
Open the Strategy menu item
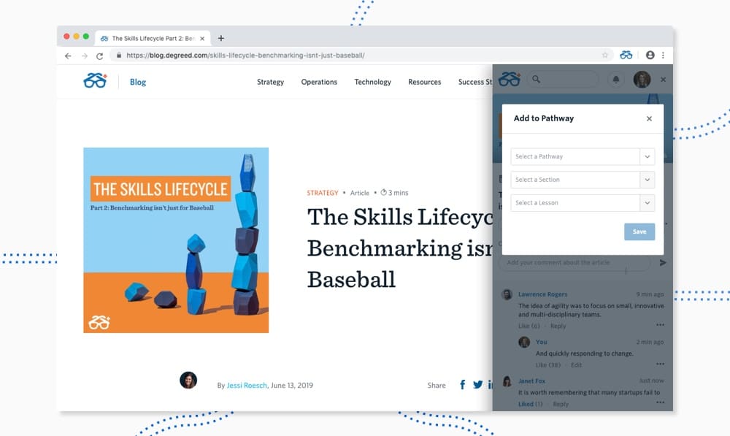(x=271, y=82)
